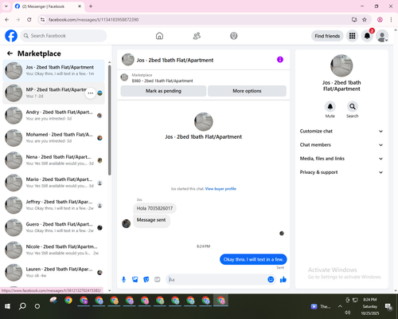Viewport: 398px width, 319px height.
Task: Open View buyer profile link
Action: [x=220, y=189]
